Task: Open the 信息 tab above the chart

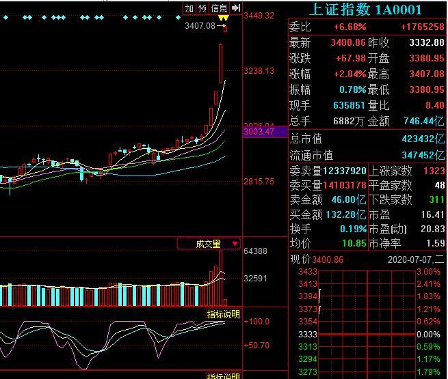Action: tap(219, 8)
